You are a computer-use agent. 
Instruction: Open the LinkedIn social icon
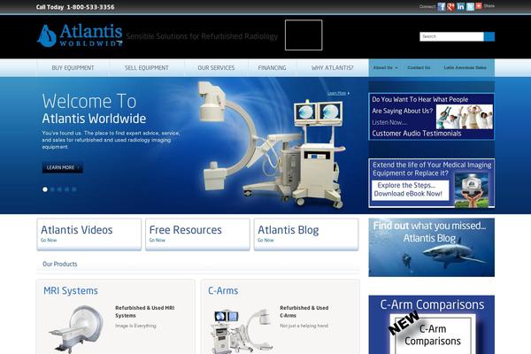[460, 6]
